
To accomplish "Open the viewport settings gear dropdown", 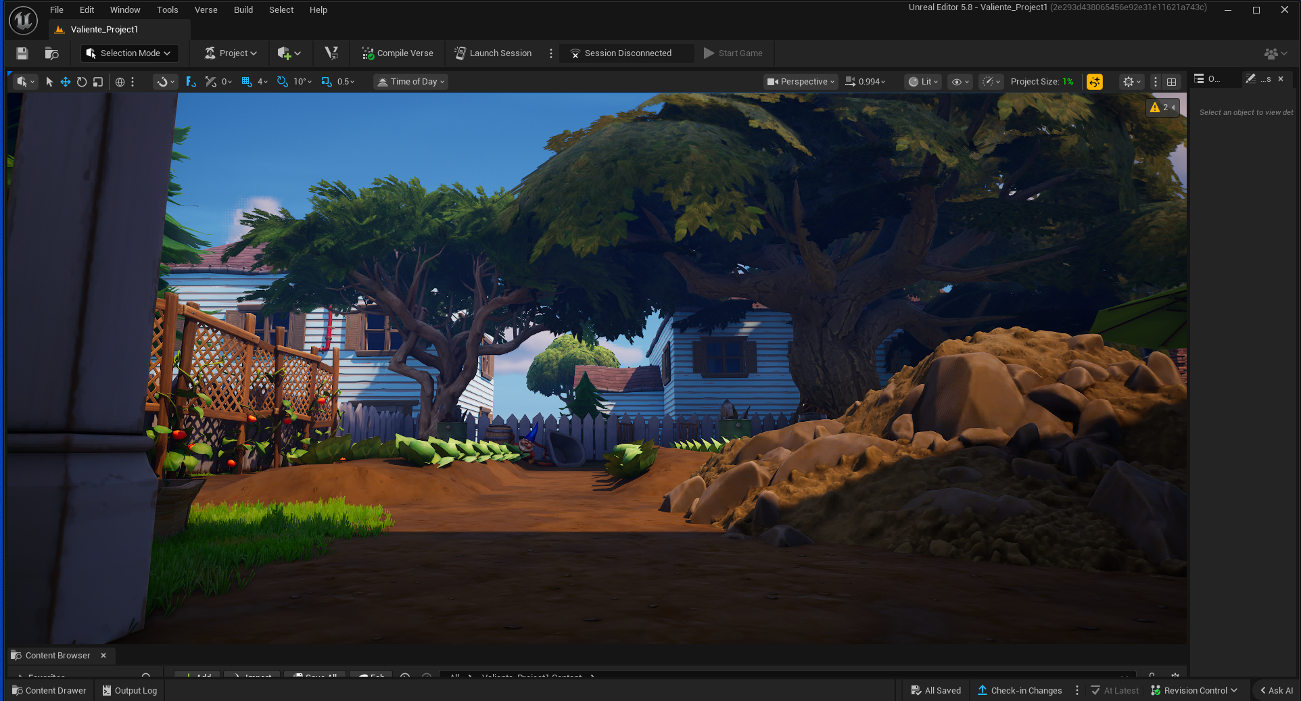I will pyautogui.click(x=1132, y=82).
